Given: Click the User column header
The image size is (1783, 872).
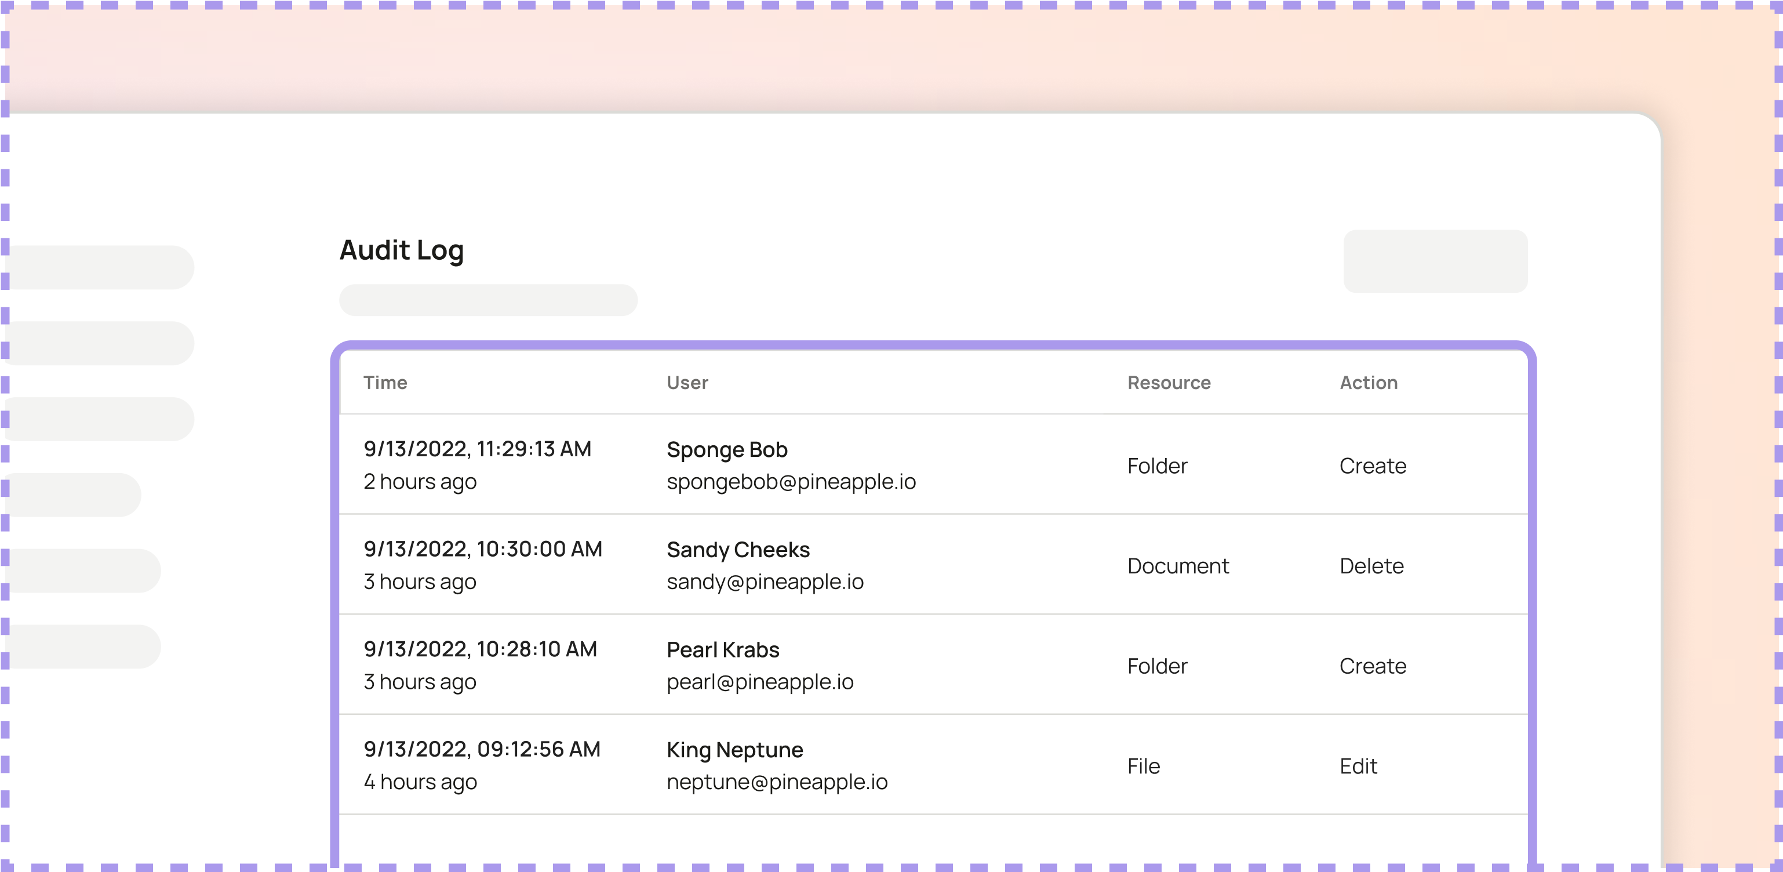Looking at the screenshot, I should point(687,383).
